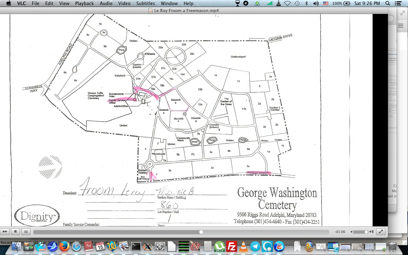
Task: Toggle fullscreen mode button in VLC
Action: [x=381, y=232]
